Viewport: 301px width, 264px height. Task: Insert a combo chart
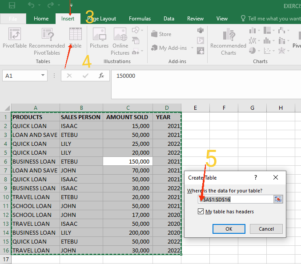(x=281, y=41)
